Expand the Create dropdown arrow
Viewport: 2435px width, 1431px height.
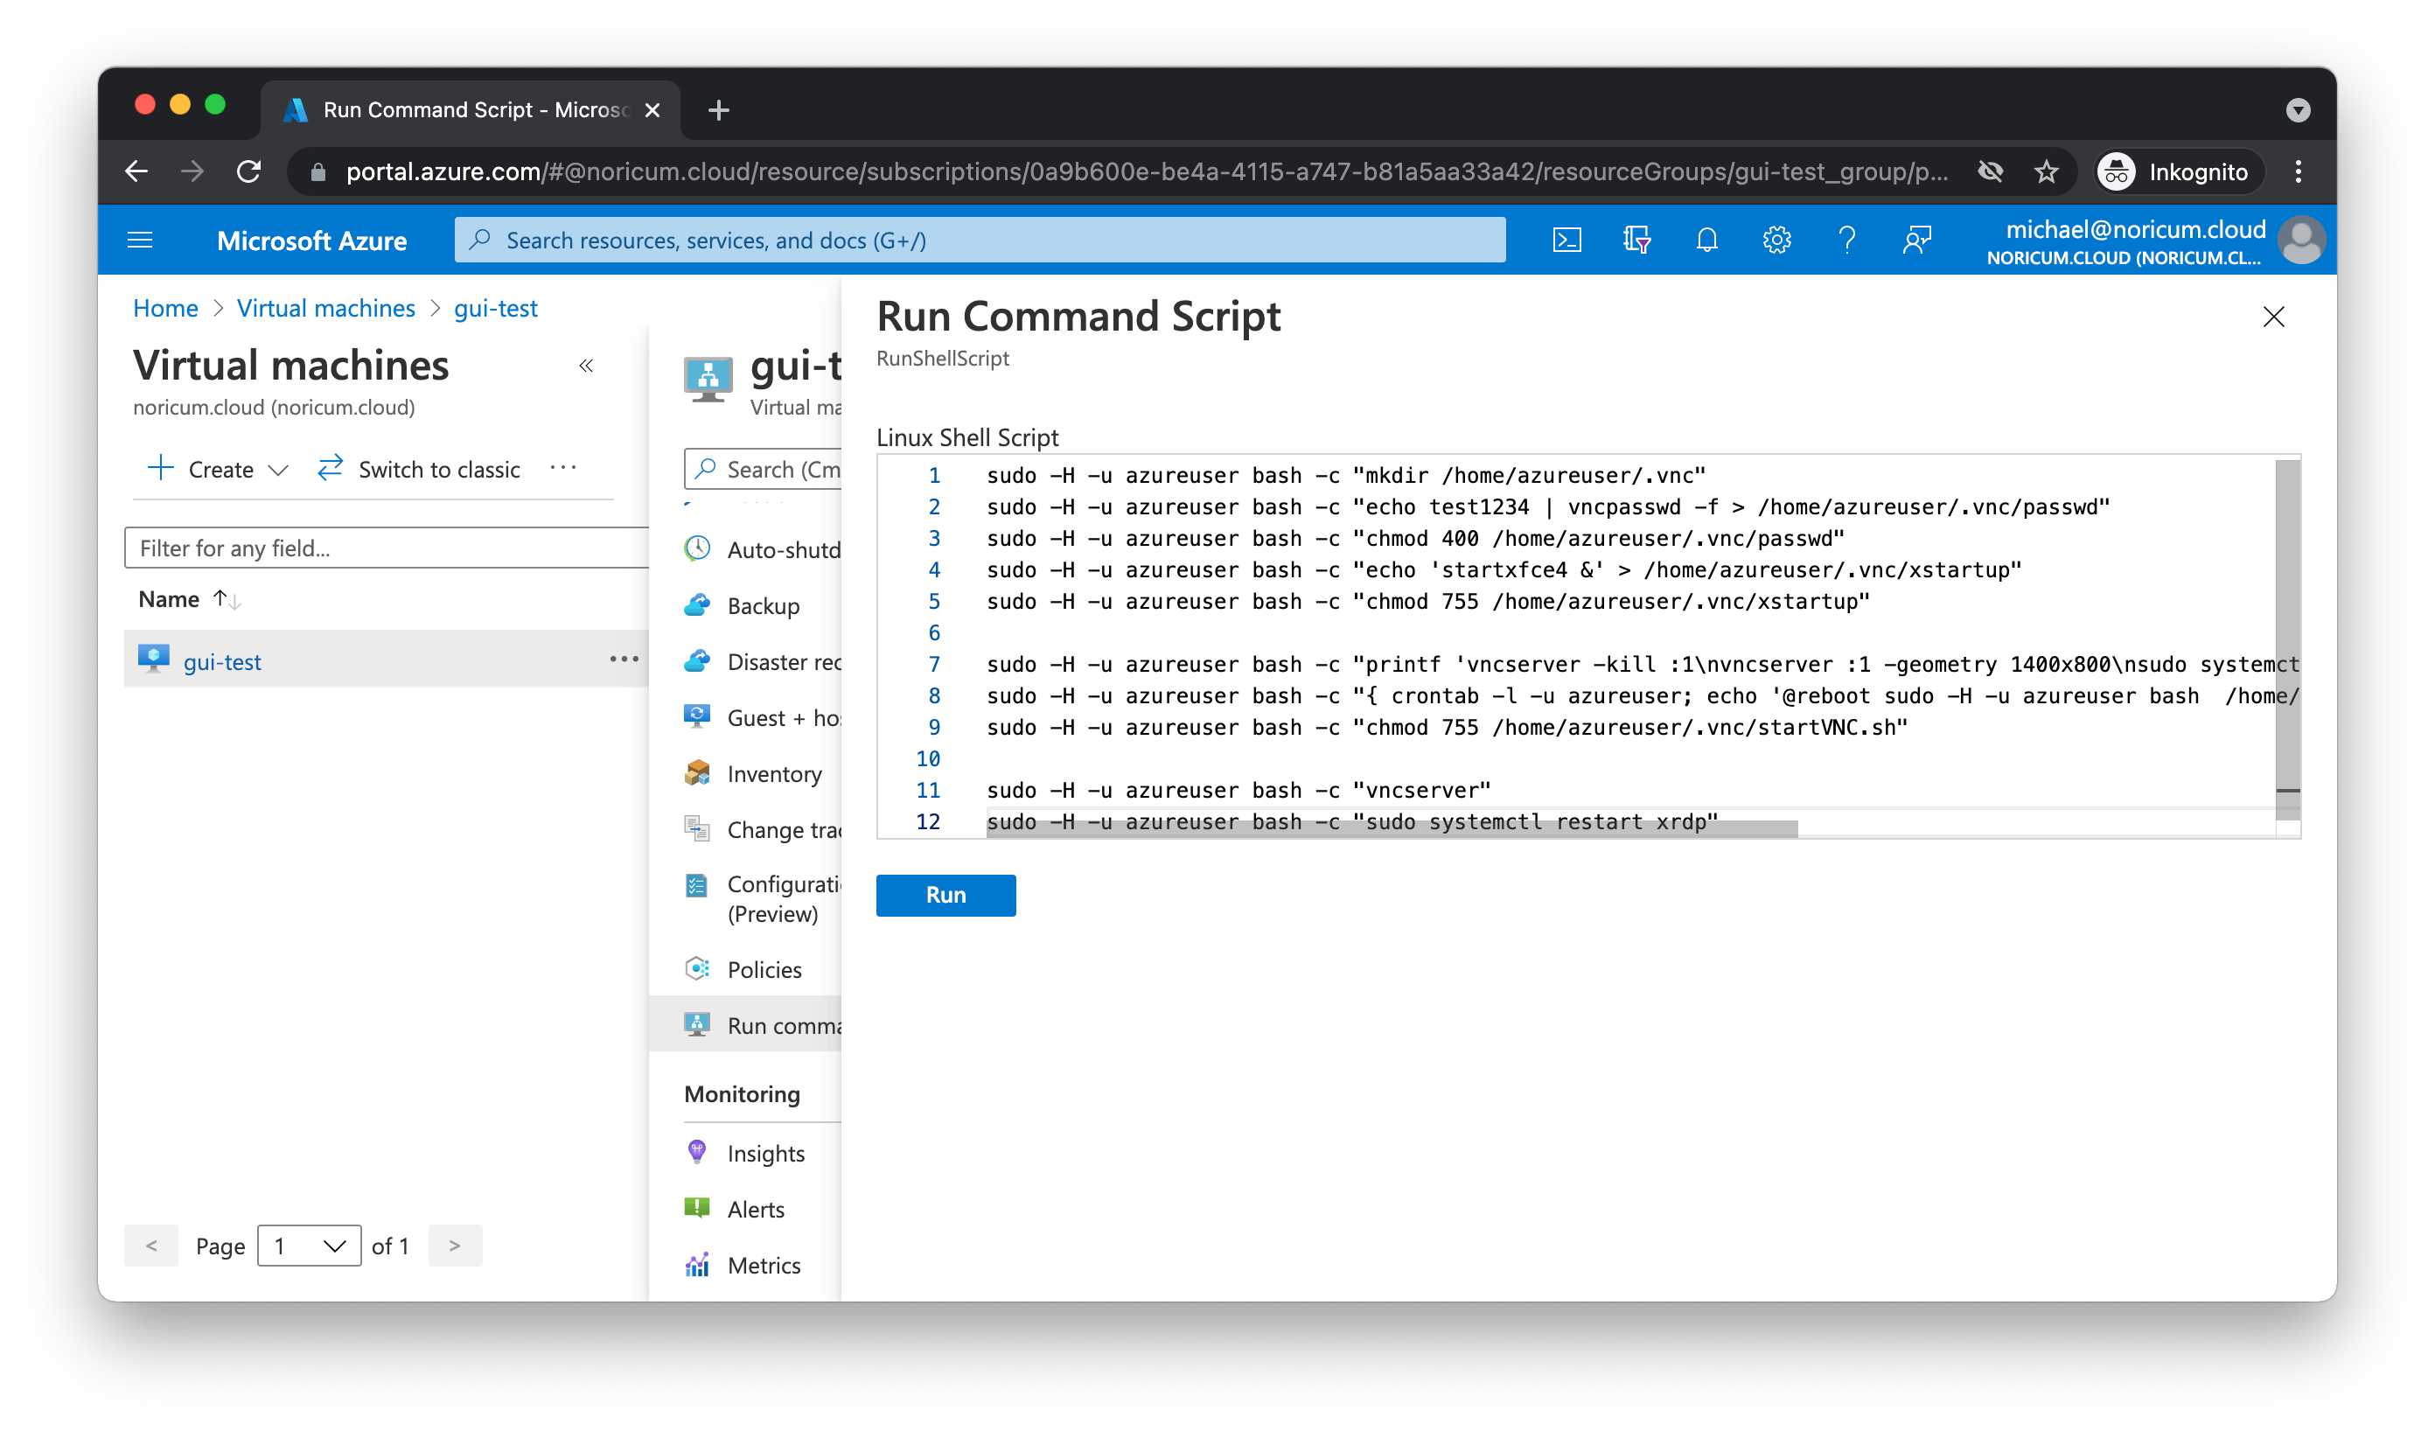278,471
